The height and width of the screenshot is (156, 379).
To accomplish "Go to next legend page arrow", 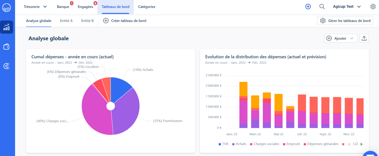I will pos(361,144).
